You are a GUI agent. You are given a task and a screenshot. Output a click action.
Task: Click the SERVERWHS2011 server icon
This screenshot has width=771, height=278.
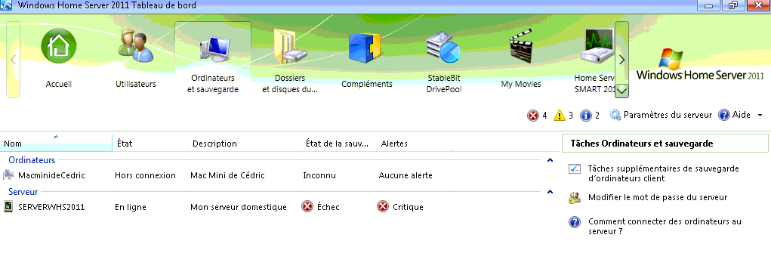coord(8,207)
